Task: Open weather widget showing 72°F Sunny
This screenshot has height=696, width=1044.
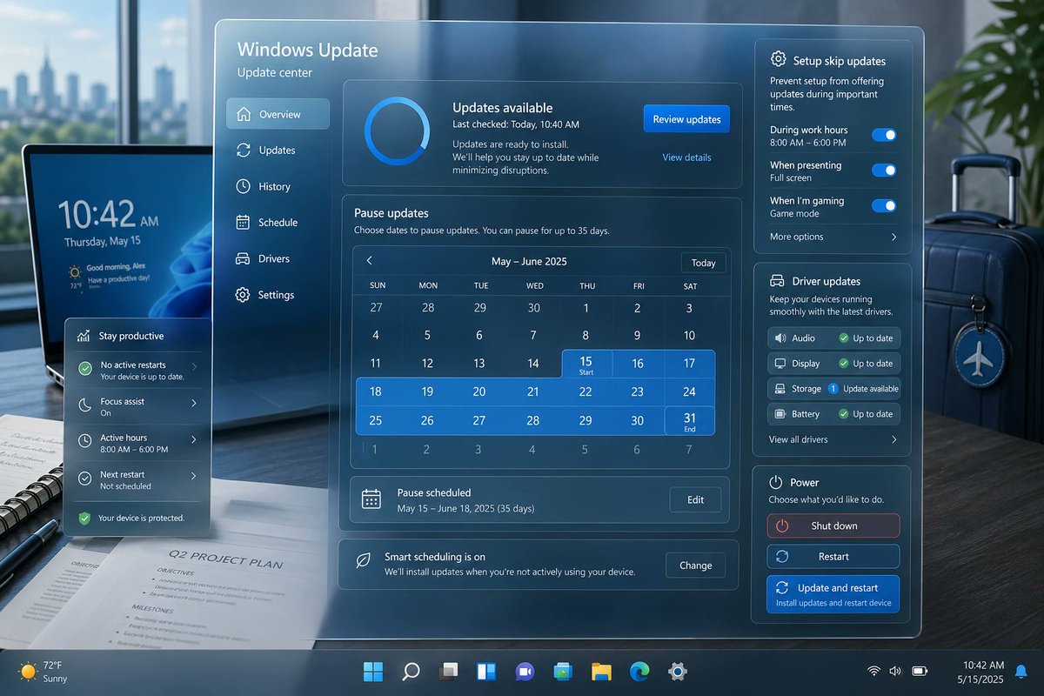Action: coord(44,672)
